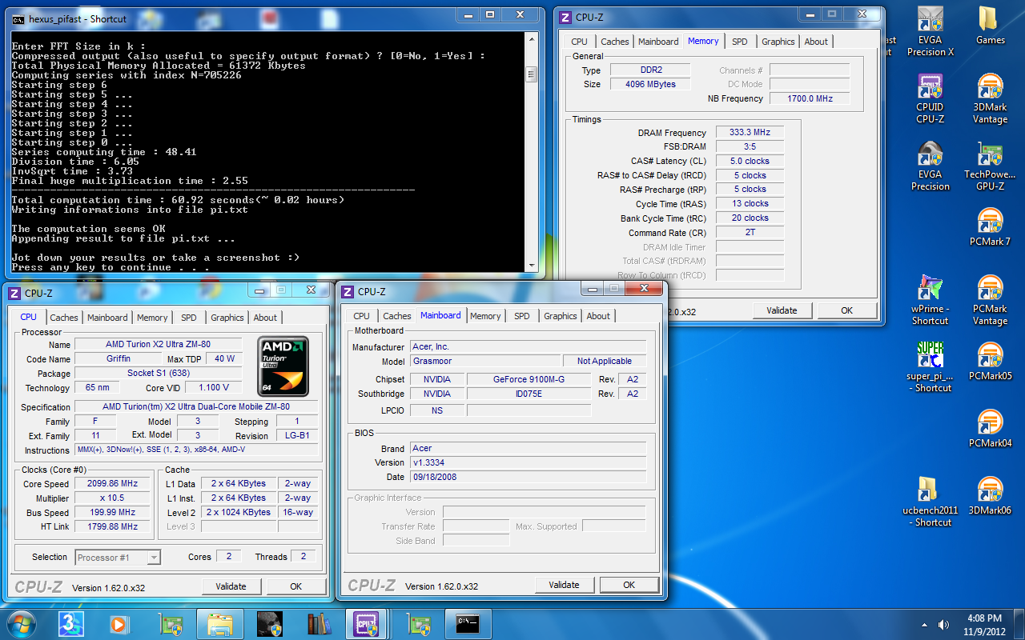Image resolution: width=1025 pixels, height=640 pixels.
Task: Open About tab in Memory window
Action: tap(816, 42)
